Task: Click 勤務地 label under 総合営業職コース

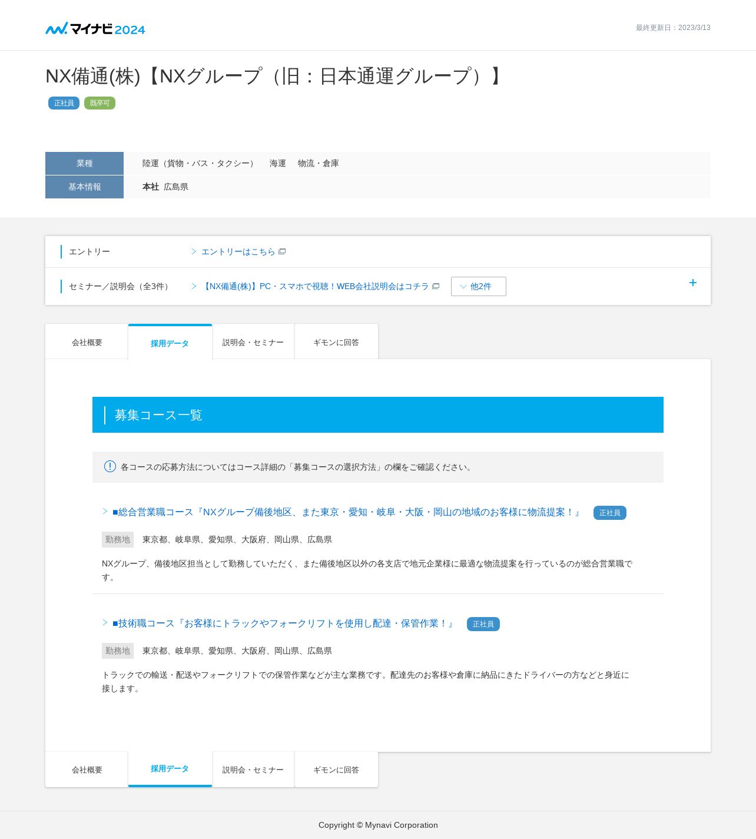Action: (x=118, y=539)
